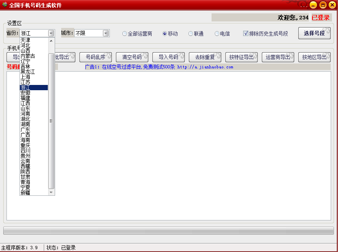338x252 pixels.
Task: Toggle 排除历史生成号段 checkbox
Action: click(x=265, y=34)
